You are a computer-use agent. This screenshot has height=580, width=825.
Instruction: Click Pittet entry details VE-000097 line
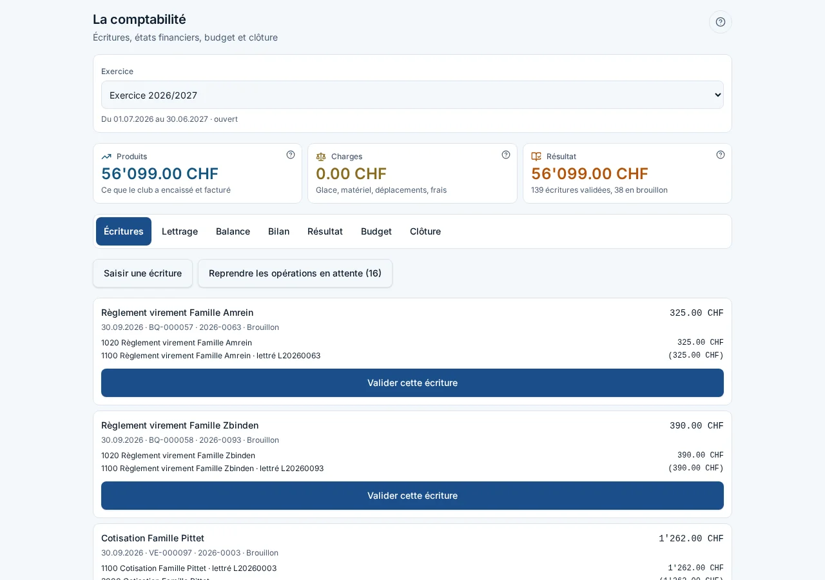[189, 553]
